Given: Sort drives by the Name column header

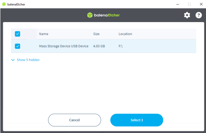Looking at the screenshot, I should (x=44, y=34).
